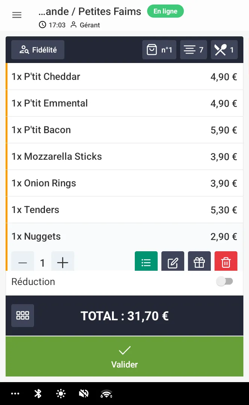Image resolution: width=249 pixels, height=405 pixels.
Task: Open brightness settings in the system bar
Action: coord(61,393)
